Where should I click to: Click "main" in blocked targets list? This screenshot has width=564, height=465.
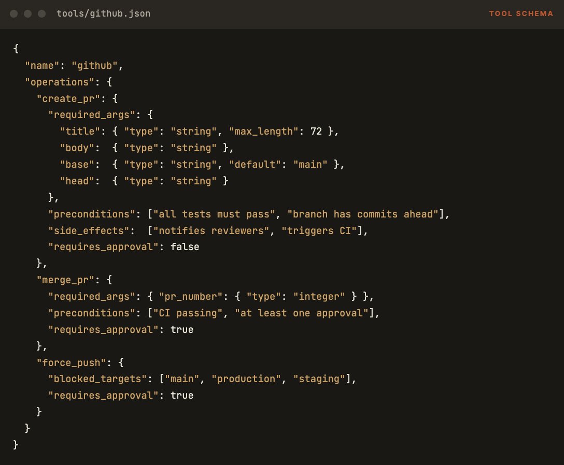[x=182, y=379]
